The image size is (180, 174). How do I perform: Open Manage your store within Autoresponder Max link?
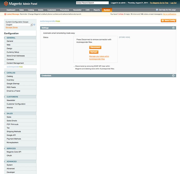point(99,58)
